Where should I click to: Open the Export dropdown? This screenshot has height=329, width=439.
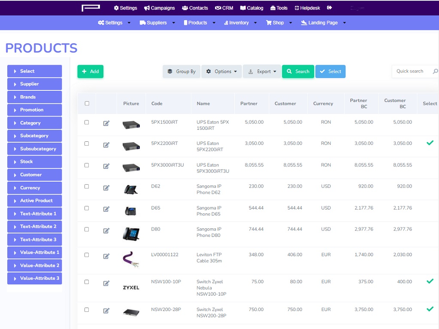pos(262,72)
